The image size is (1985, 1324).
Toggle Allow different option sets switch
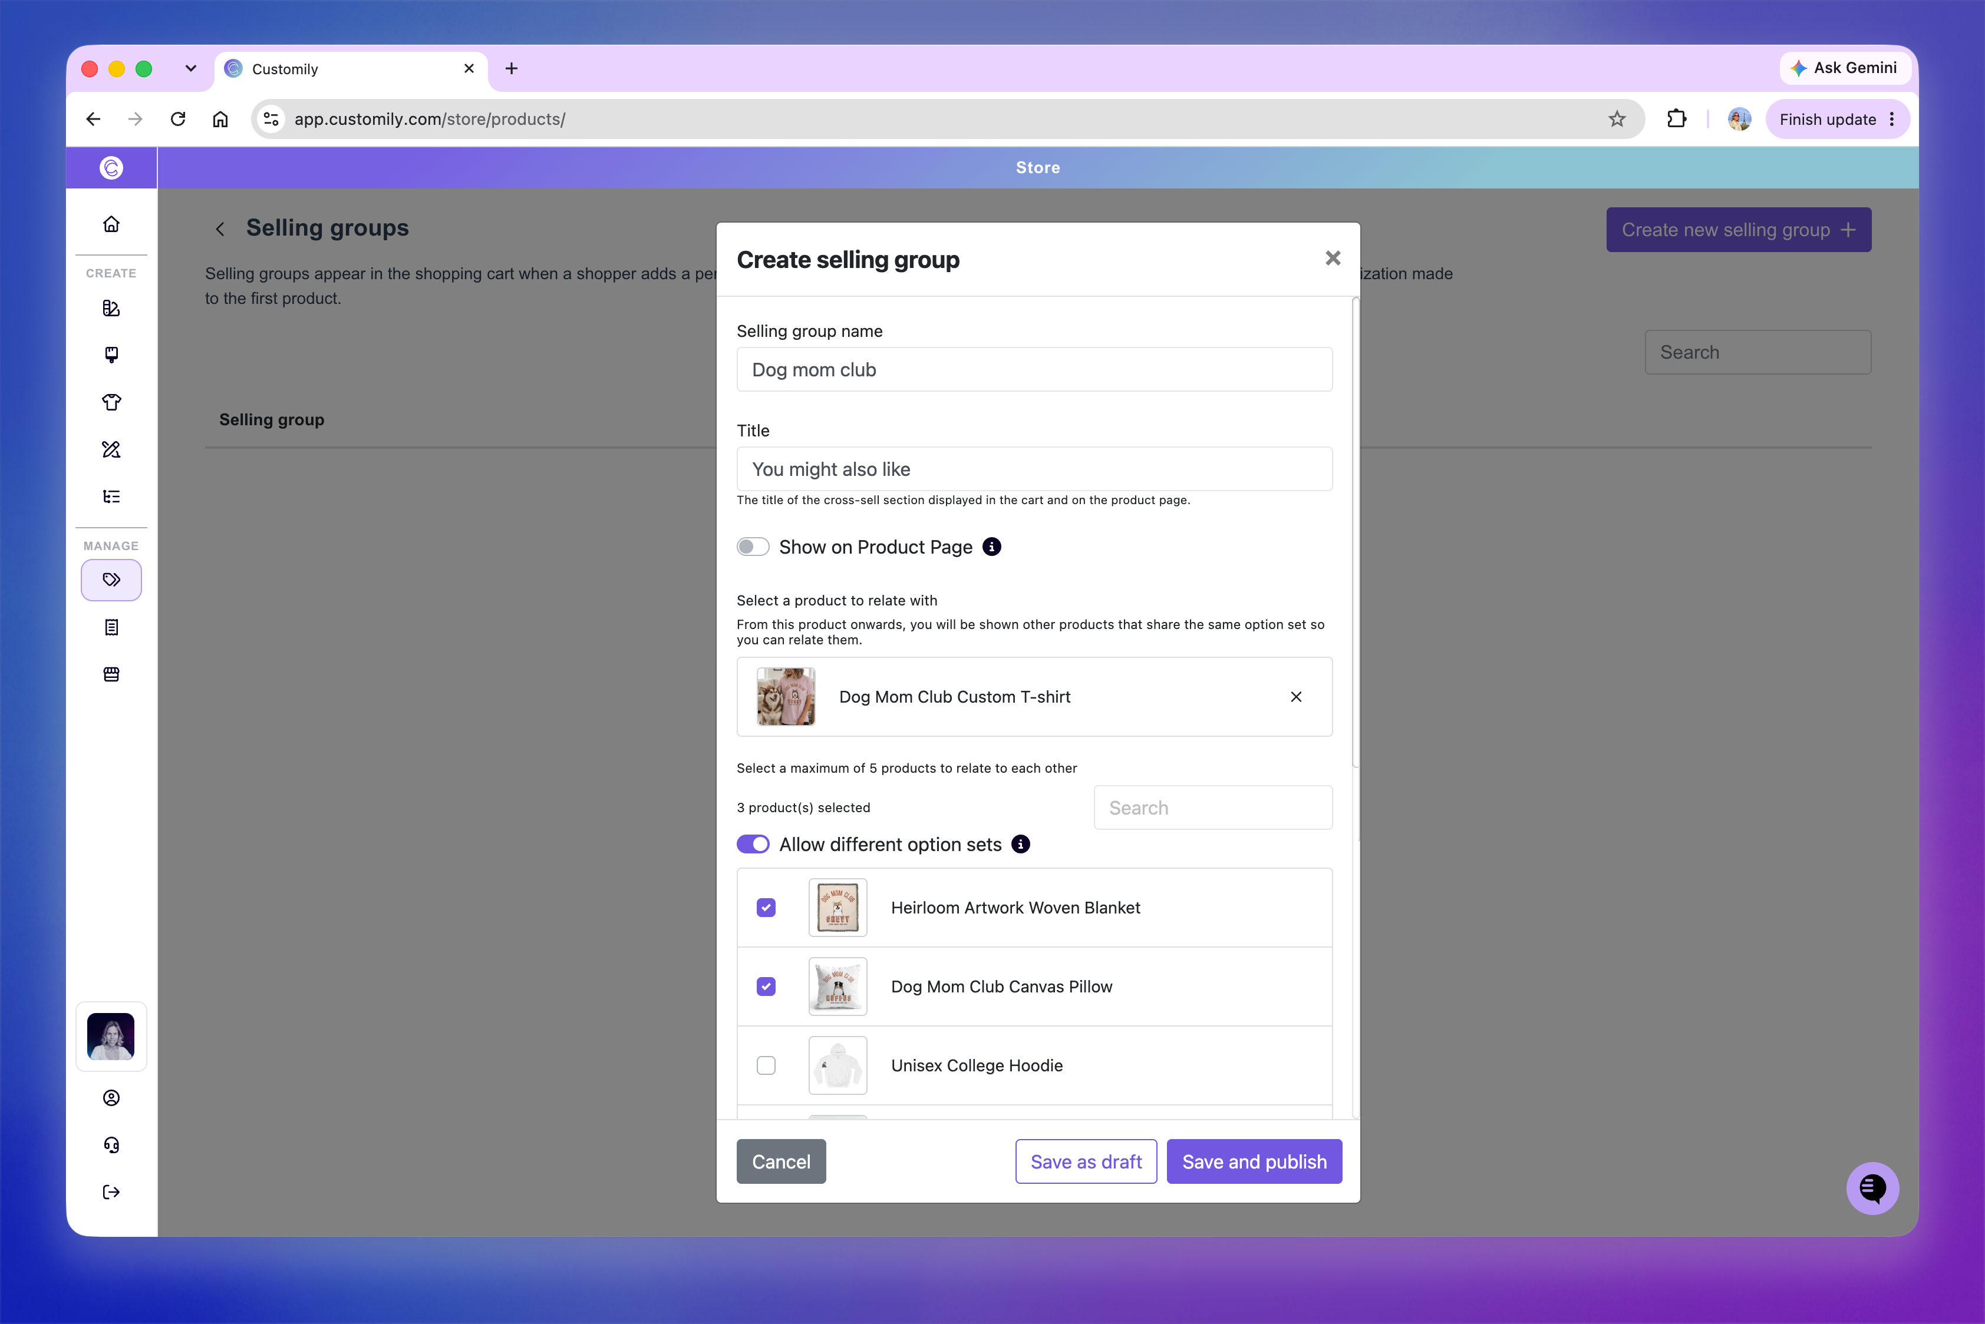coord(753,845)
